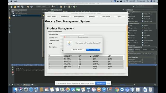Click the New Project folder icon
Viewport: 166px width, 93px height.
point(15,7)
